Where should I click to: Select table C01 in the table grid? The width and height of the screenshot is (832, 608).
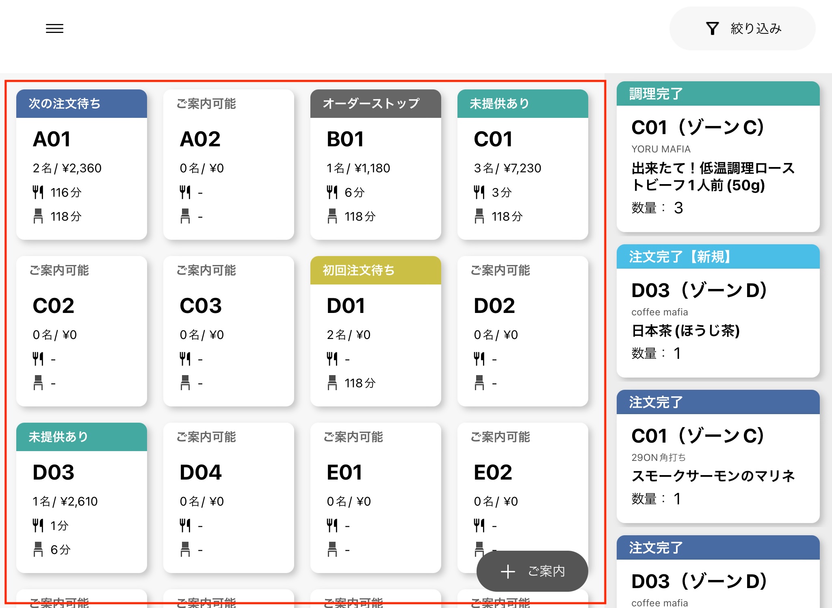523,165
